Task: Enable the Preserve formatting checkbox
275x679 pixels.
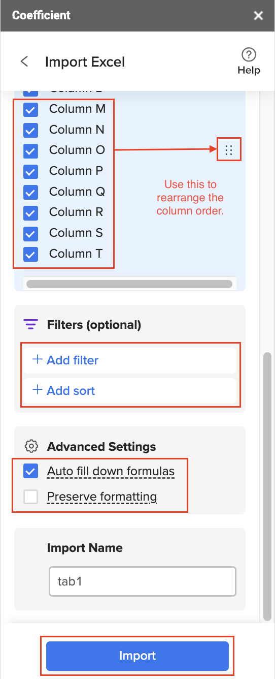Action: pos(31,497)
